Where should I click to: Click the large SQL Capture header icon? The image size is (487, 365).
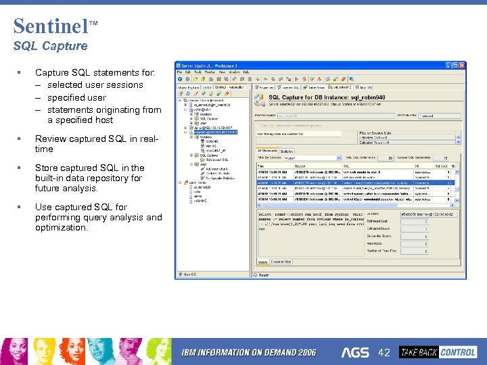(x=259, y=100)
